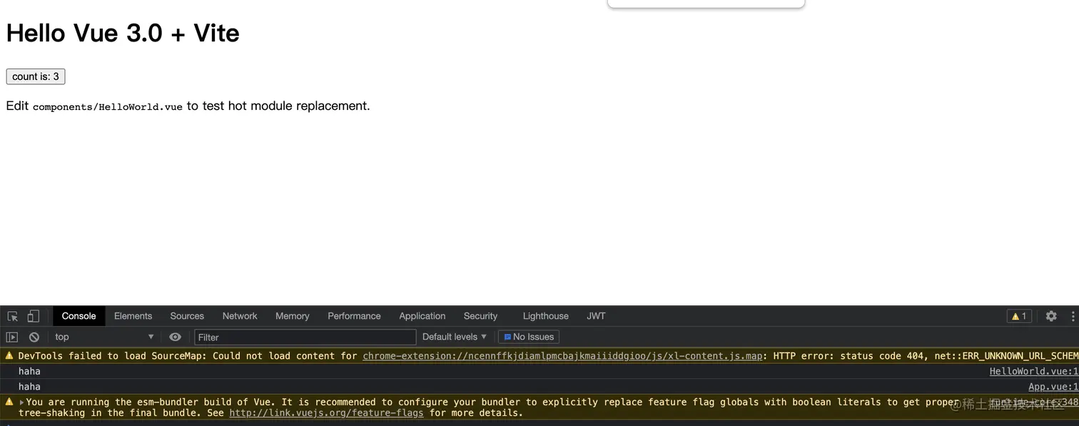
Task: Click the No Issues button
Action: coord(529,337)
